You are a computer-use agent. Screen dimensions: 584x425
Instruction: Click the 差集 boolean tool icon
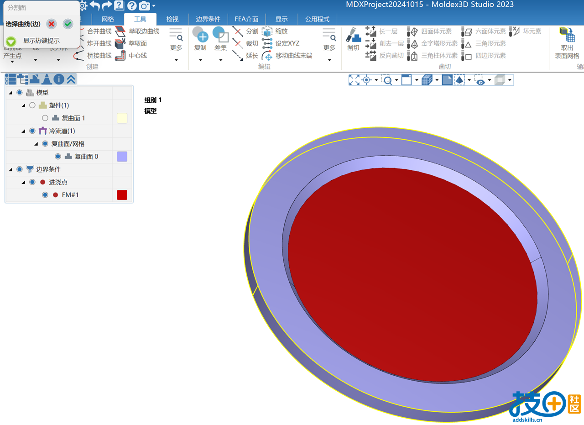click(221, 35)
